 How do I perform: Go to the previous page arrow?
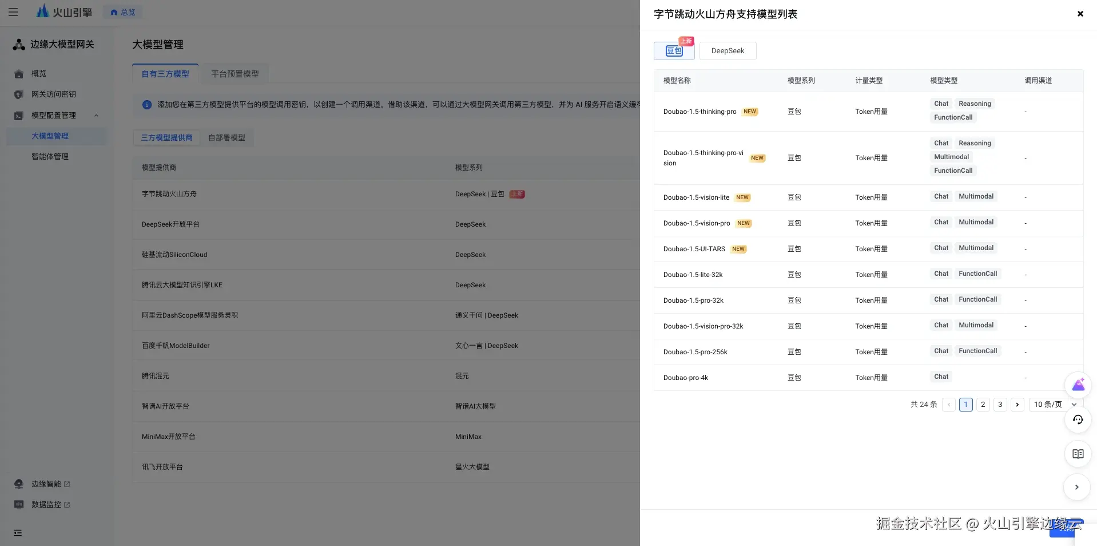[949, 405]
